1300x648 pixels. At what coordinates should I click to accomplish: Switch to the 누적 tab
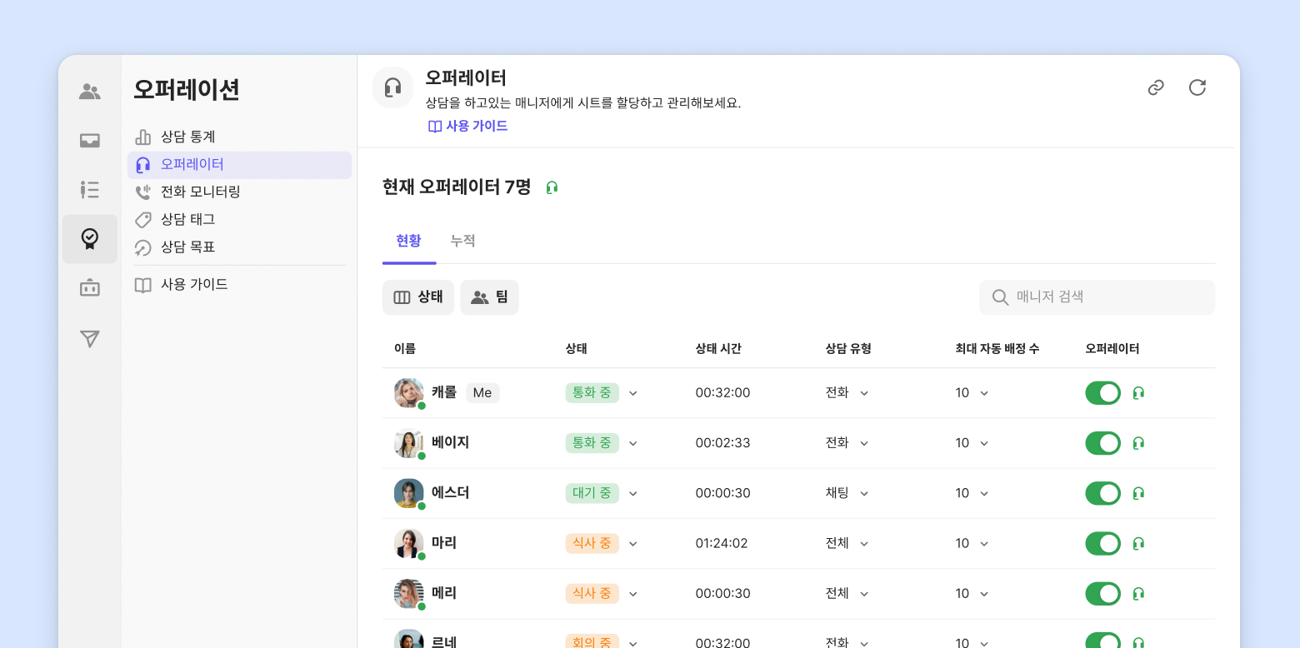pos(462,241)
